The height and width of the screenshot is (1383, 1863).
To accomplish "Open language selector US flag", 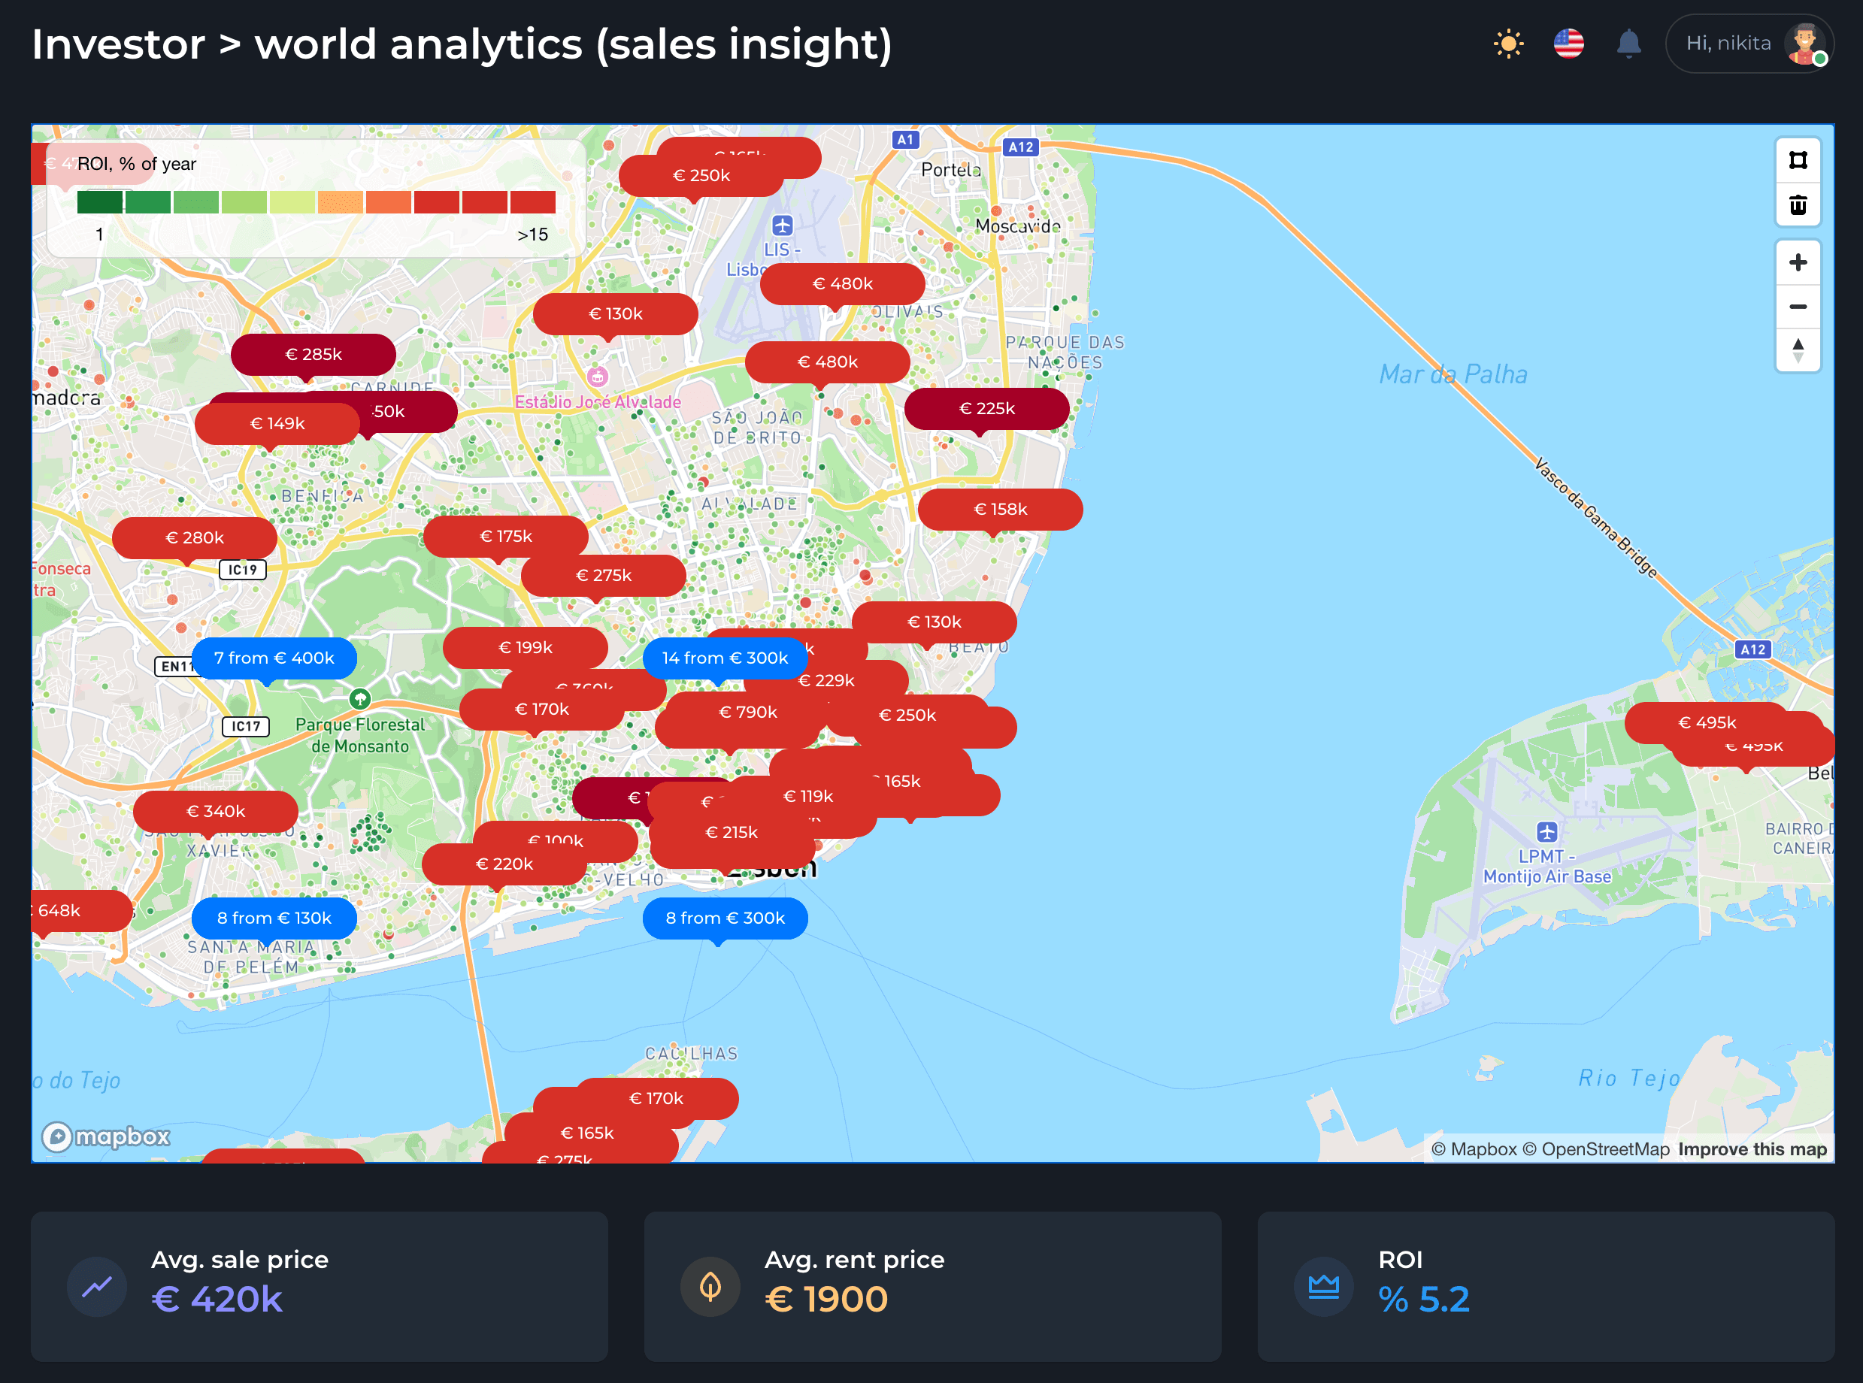I will click(1568, 44).
